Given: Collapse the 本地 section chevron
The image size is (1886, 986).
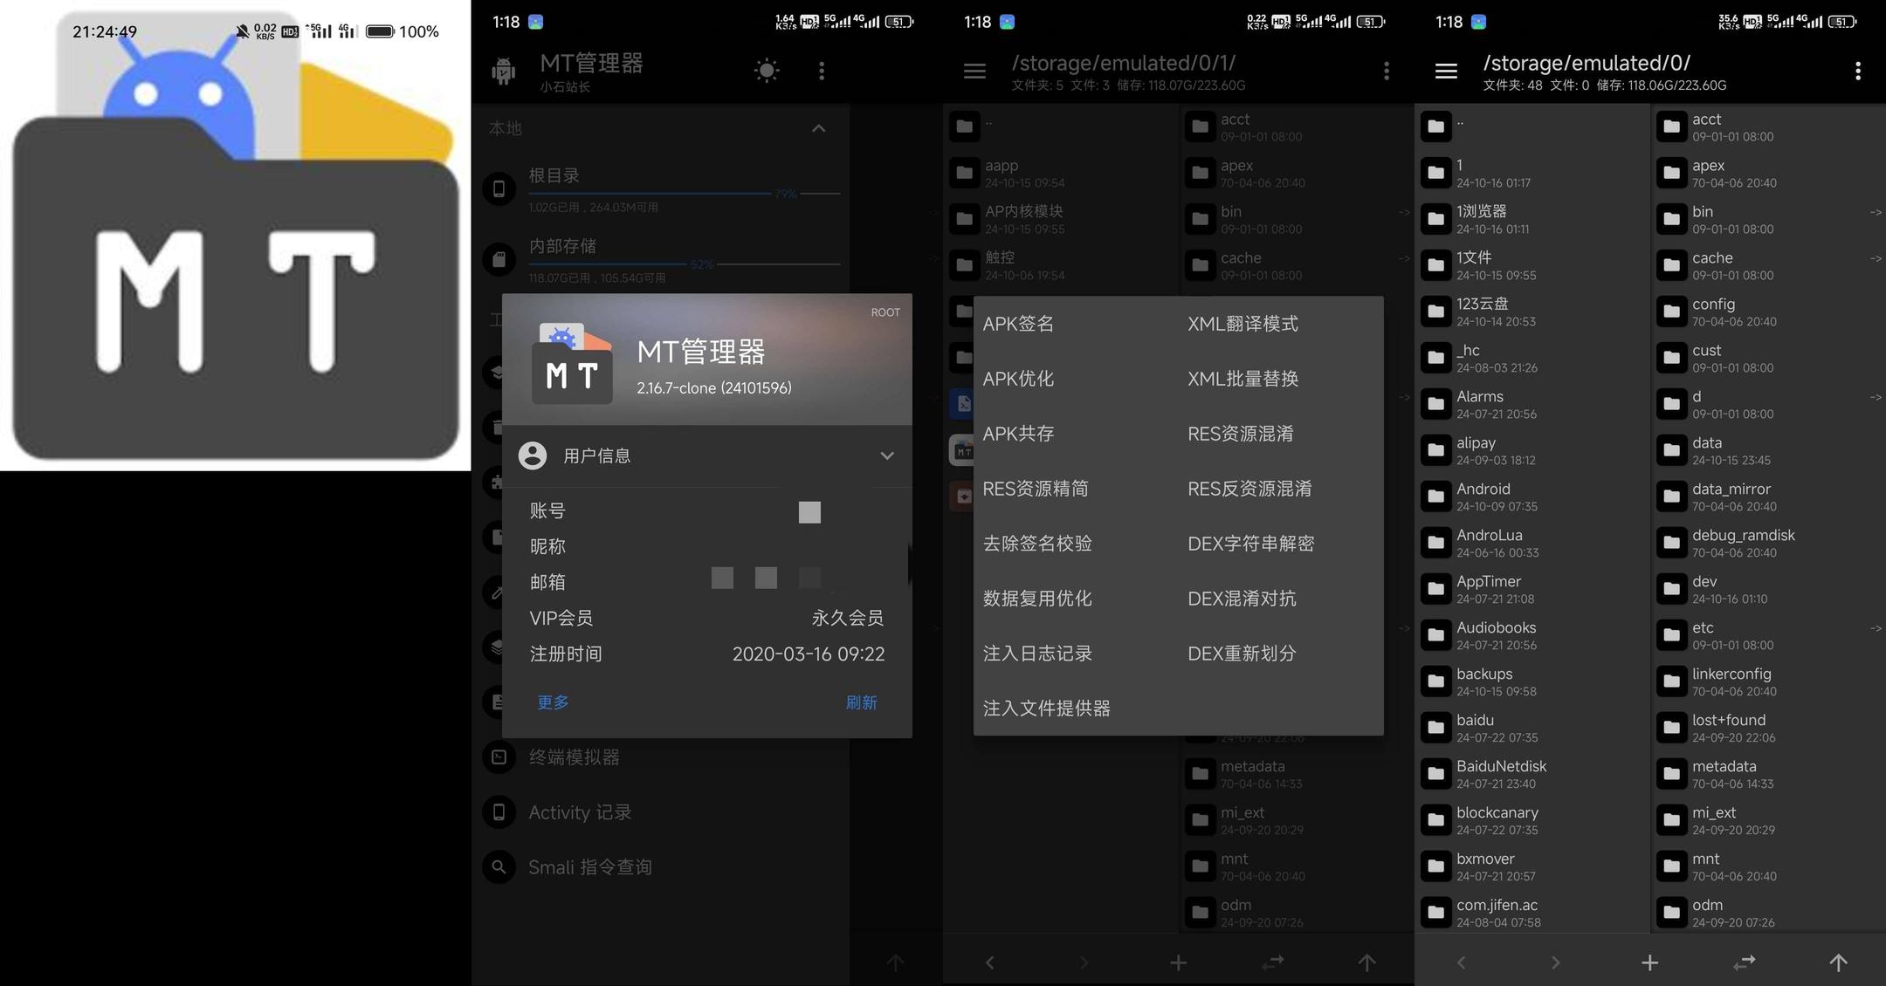Looking at the screenshot, I should click(x=818, y=128).
